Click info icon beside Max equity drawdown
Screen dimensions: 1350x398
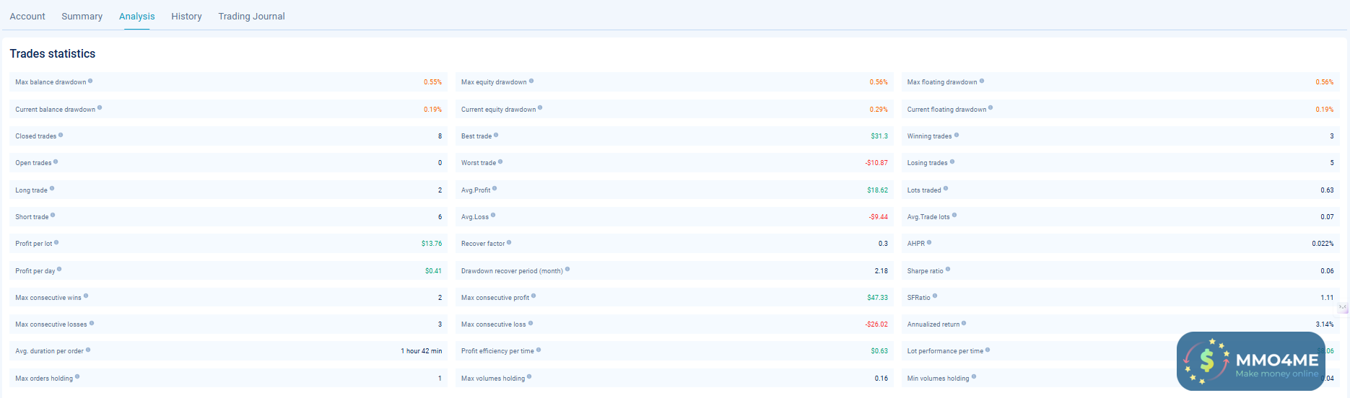[531, 81]
